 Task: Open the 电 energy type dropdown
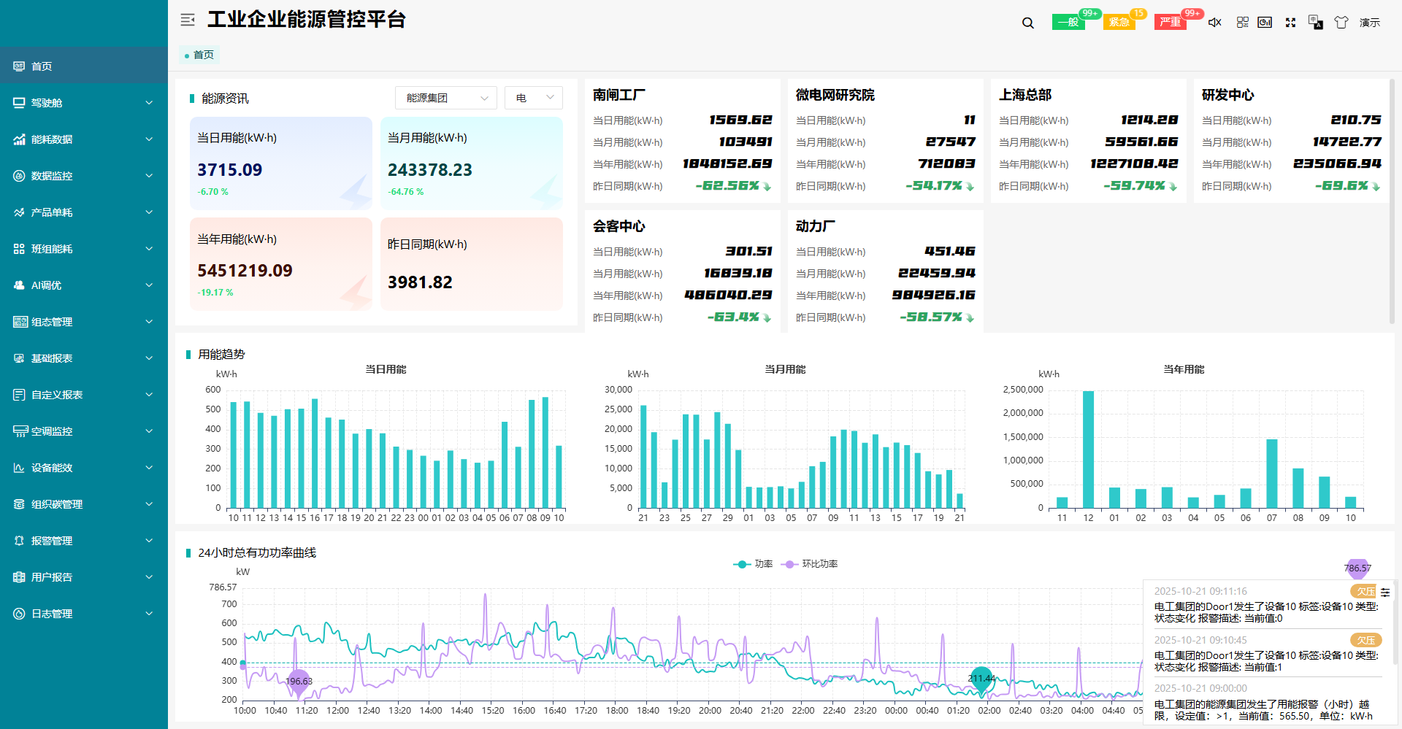click(x=534, y=98)
